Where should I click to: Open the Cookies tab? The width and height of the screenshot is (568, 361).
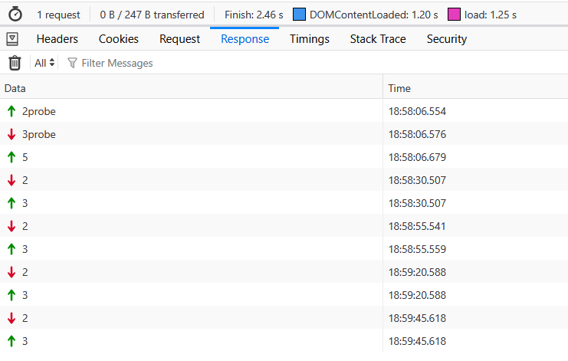119,39
